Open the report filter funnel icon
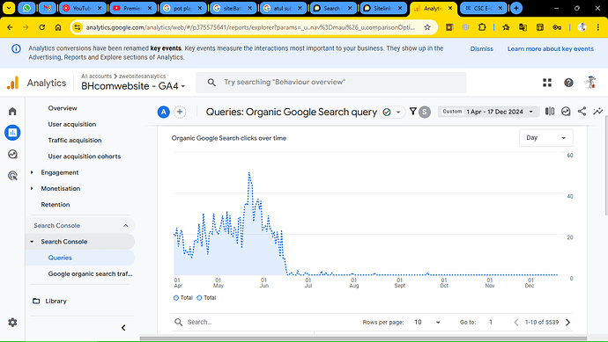 coord(413,112)
